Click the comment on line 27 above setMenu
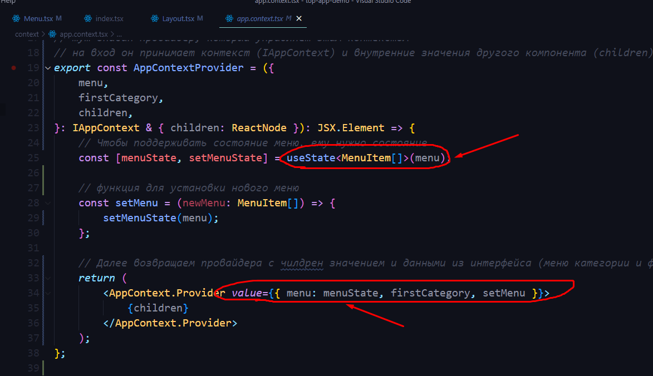Screen dimensions: 653x376 [x=189, y=188]
